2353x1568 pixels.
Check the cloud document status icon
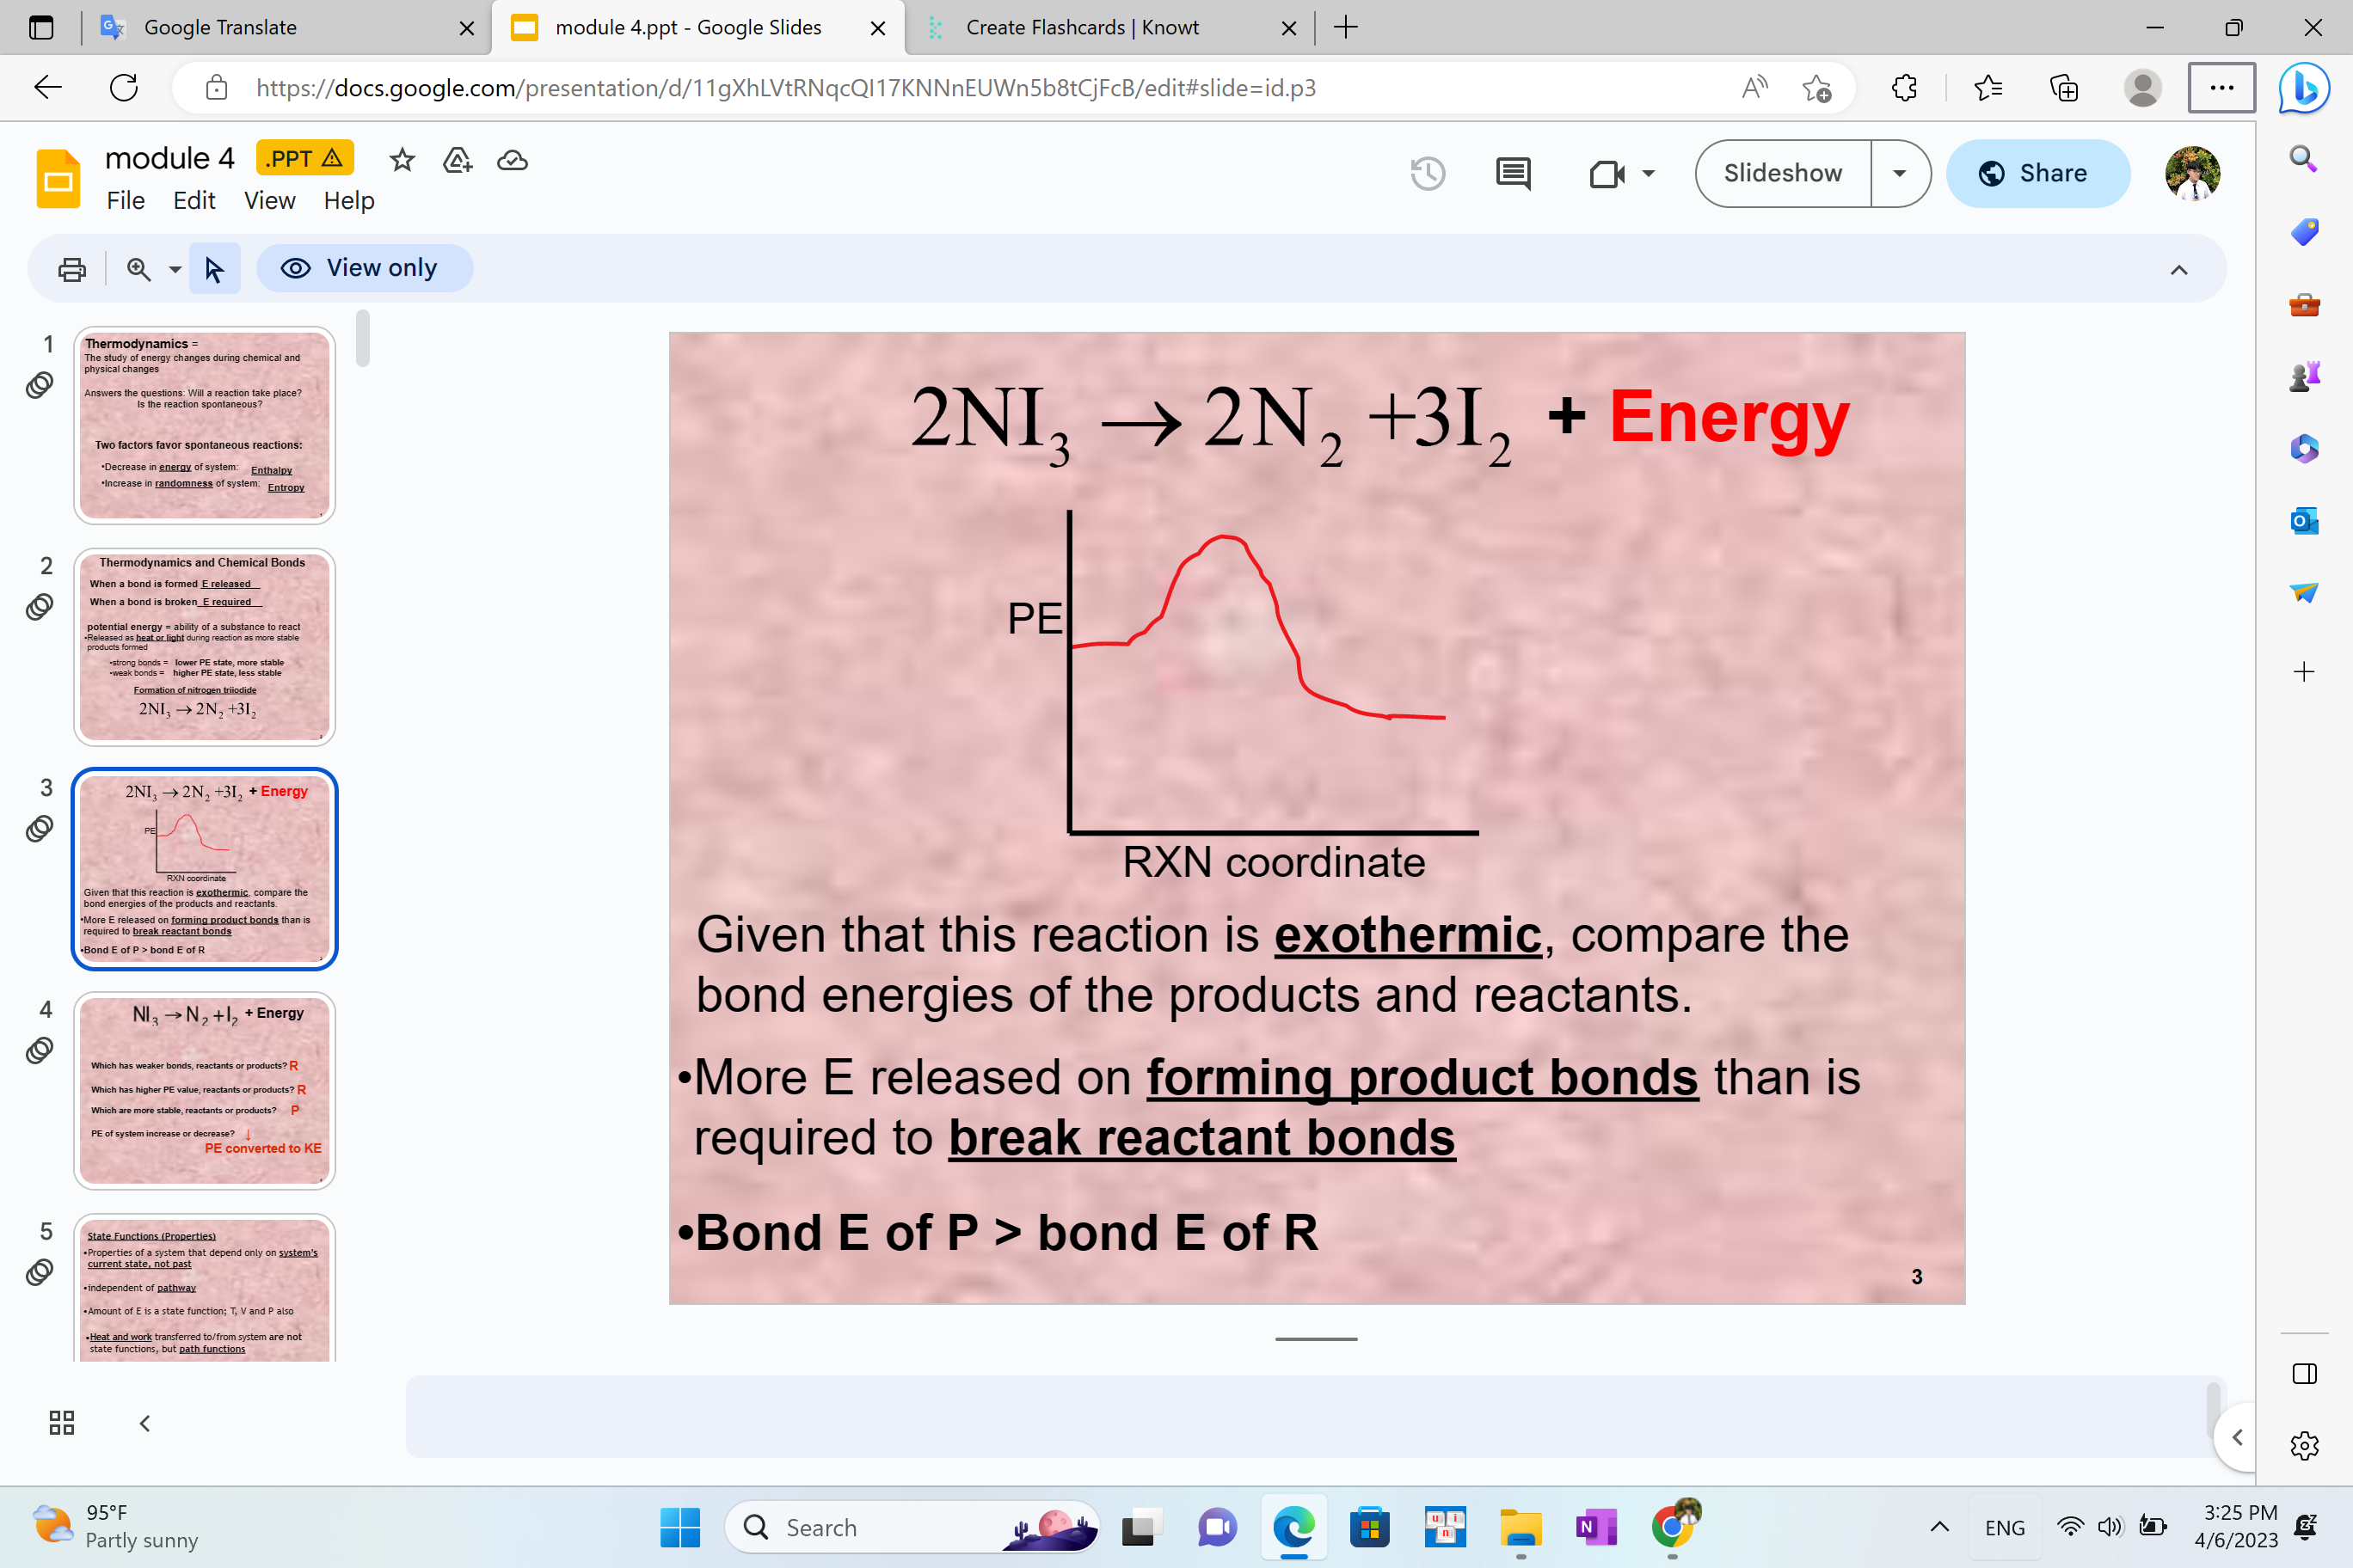tap(513, 160)
